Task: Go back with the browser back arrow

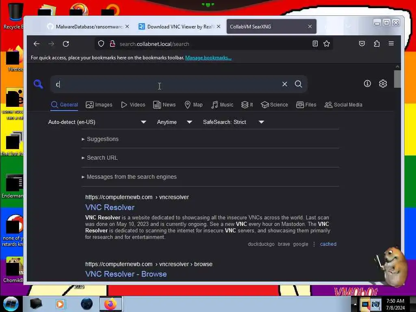Action: coord(37,44)
